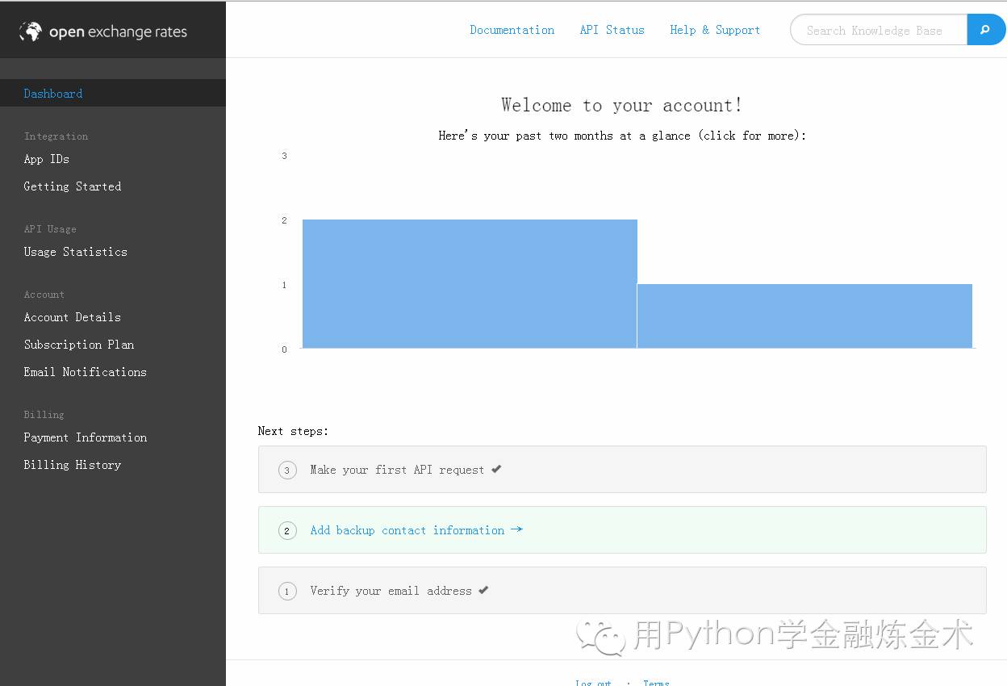Click the 'Account' sidebar section label
1007x686 pixels.
pos(44,295)
